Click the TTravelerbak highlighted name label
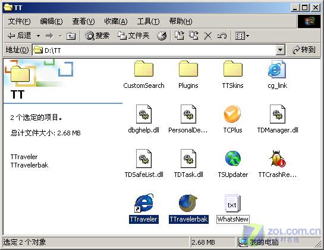 tap(188, 219)
